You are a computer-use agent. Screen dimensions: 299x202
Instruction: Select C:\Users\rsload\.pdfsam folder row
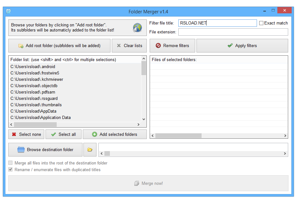click(x=75, y=92)
